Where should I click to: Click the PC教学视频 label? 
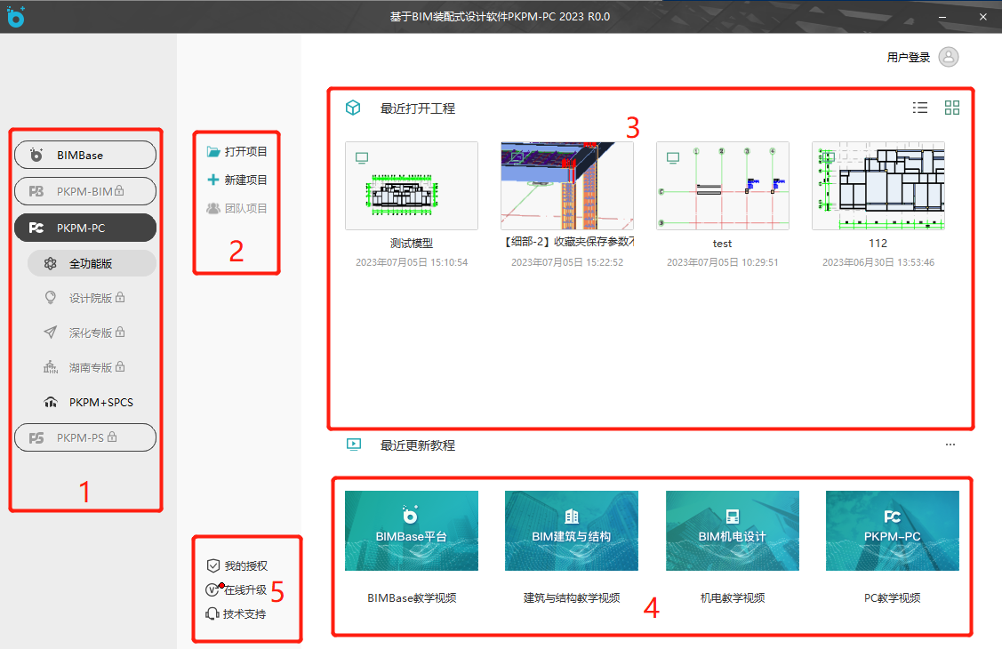pyautogui.click(x=892, y=598)
